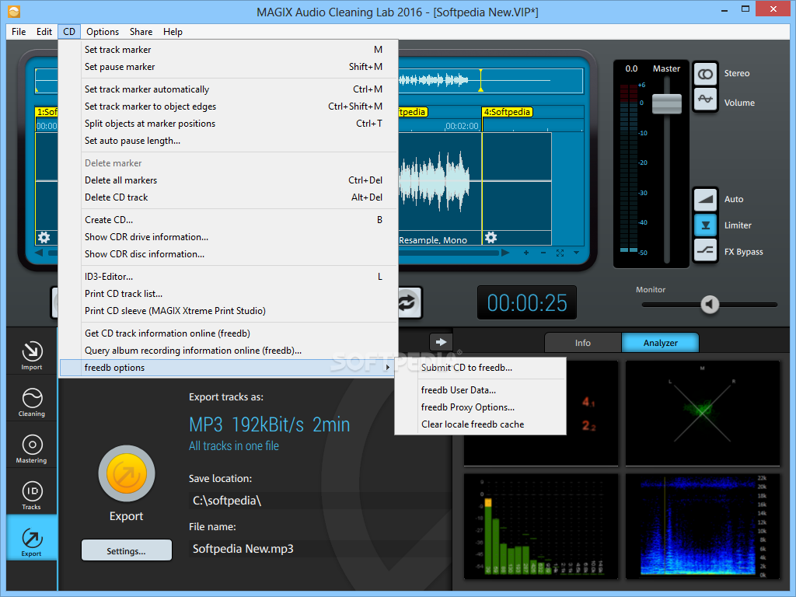Expand the freedb options submenu
796x597 pixels.
[x=227, y=368]
